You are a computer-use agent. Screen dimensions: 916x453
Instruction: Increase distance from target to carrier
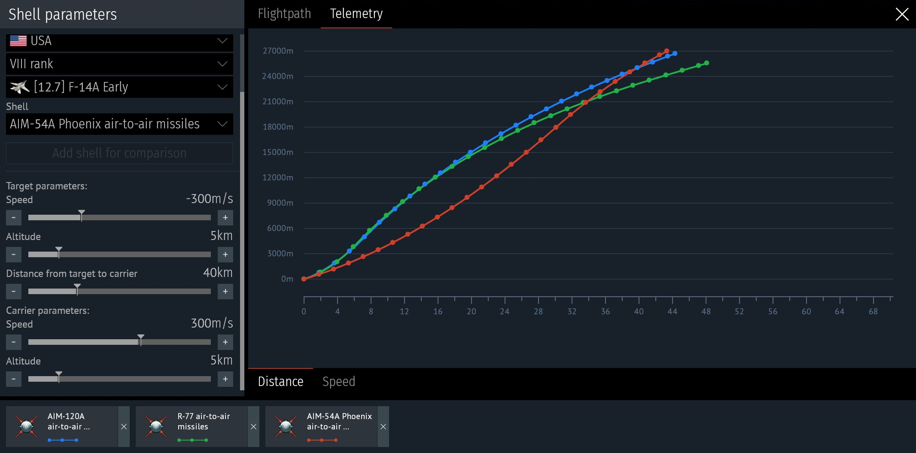coord(225,292)
